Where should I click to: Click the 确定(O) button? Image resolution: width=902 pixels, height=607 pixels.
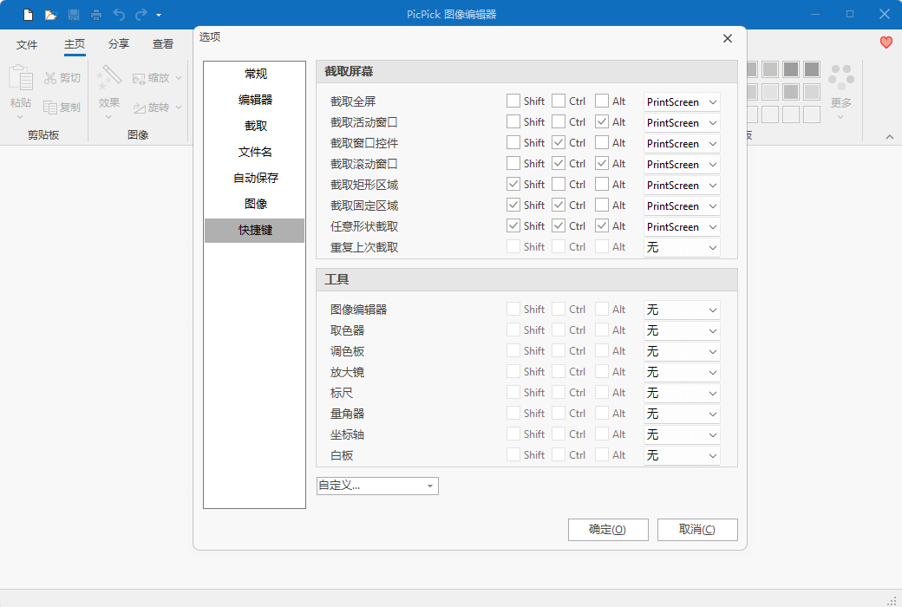(608, 529)
